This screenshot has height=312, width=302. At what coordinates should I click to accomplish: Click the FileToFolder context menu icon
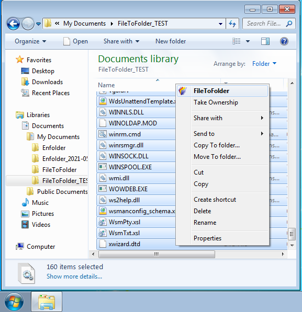(x=182, y=91)
